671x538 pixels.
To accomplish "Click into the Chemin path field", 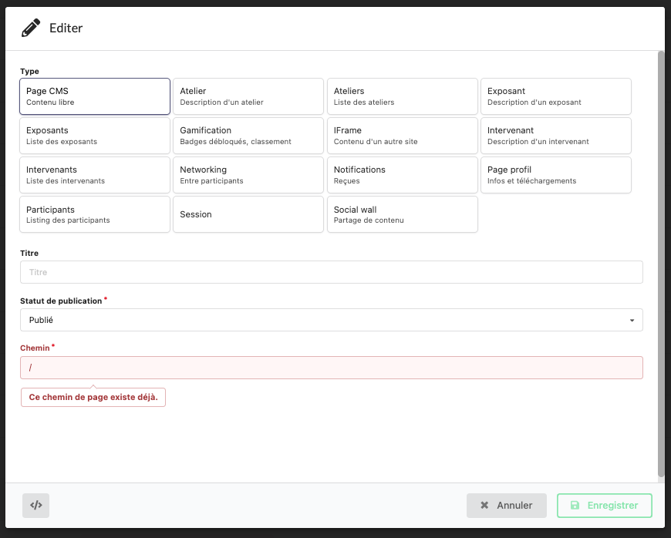I will (331, 368).
